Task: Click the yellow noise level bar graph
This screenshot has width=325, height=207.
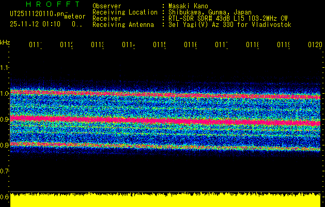Action: 165,200
